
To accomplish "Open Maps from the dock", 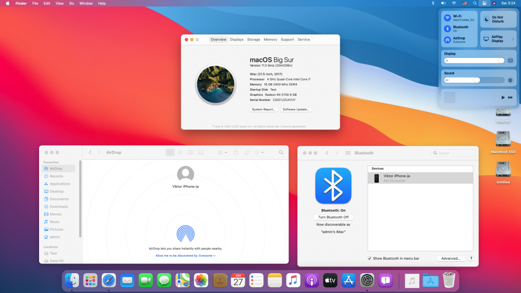I will point(182,281).
